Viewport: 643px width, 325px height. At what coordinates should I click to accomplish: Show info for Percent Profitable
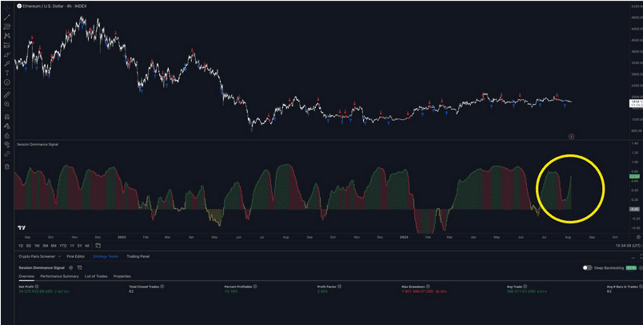[x=254, y=287]
